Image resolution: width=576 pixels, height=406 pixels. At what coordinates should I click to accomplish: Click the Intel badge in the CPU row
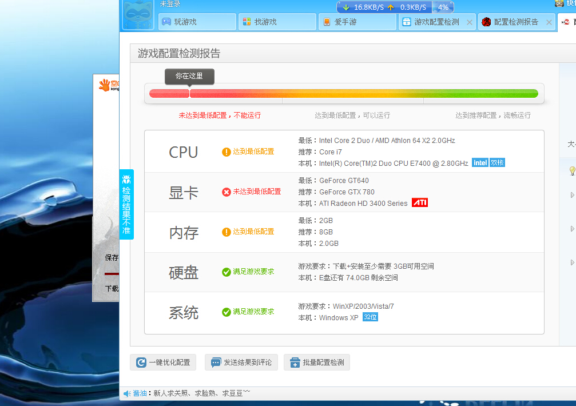pyautogui.click(x=480, y=162)
